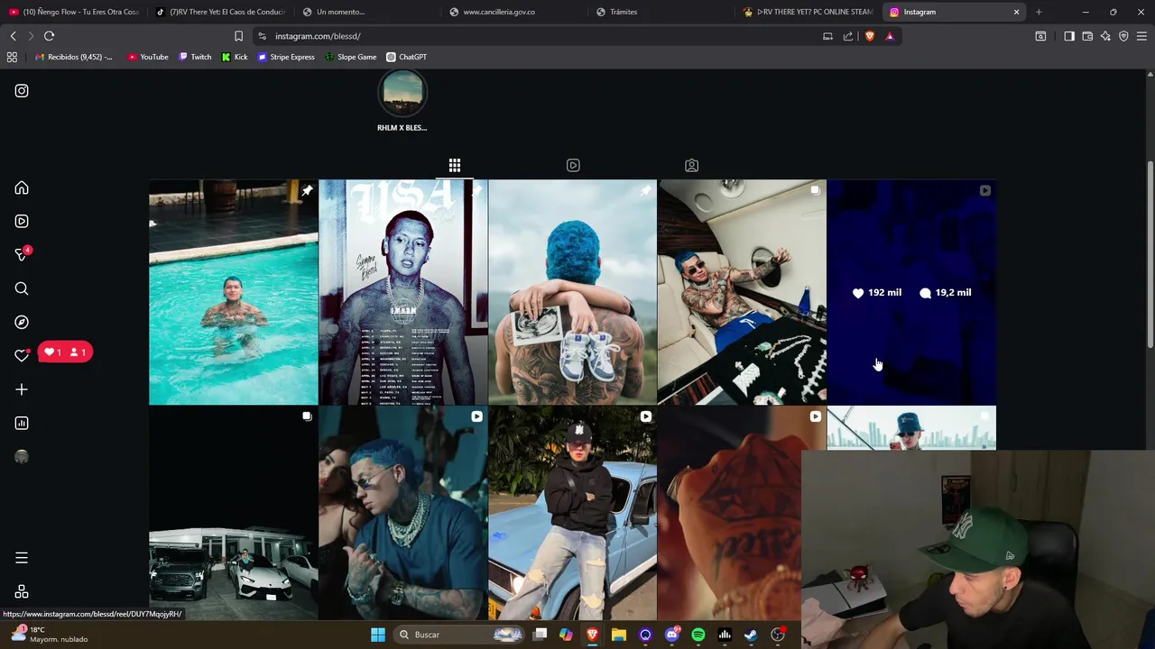Open the Kick bookmark
Image resolution: width=1155 pixels, height=649 pixels.
[235, 57]
